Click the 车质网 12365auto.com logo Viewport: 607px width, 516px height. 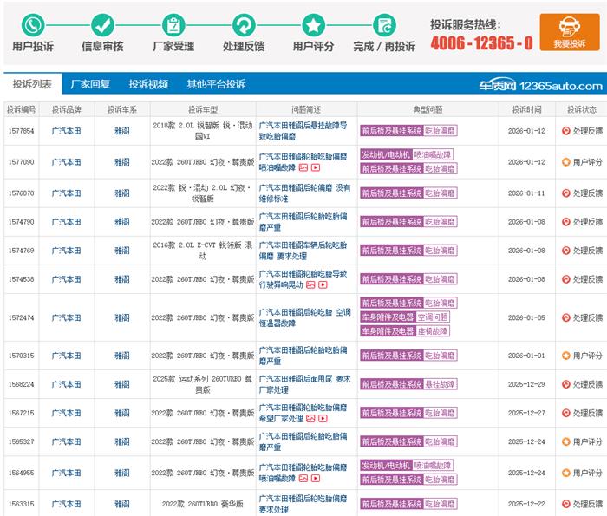(540, 85)
